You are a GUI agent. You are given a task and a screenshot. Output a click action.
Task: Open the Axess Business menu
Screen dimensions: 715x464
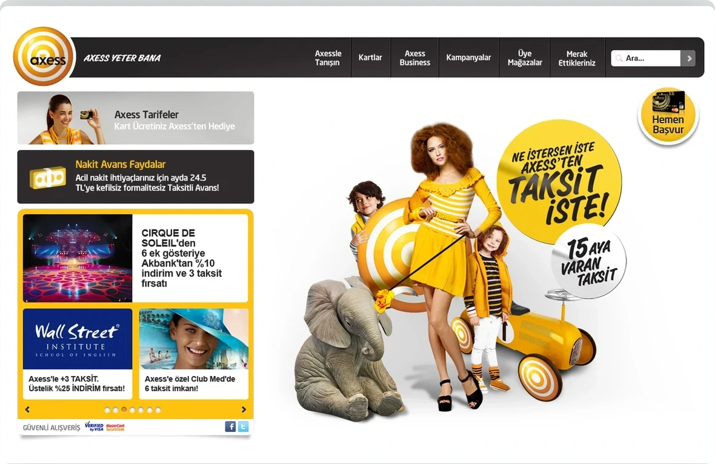(414, 58)
